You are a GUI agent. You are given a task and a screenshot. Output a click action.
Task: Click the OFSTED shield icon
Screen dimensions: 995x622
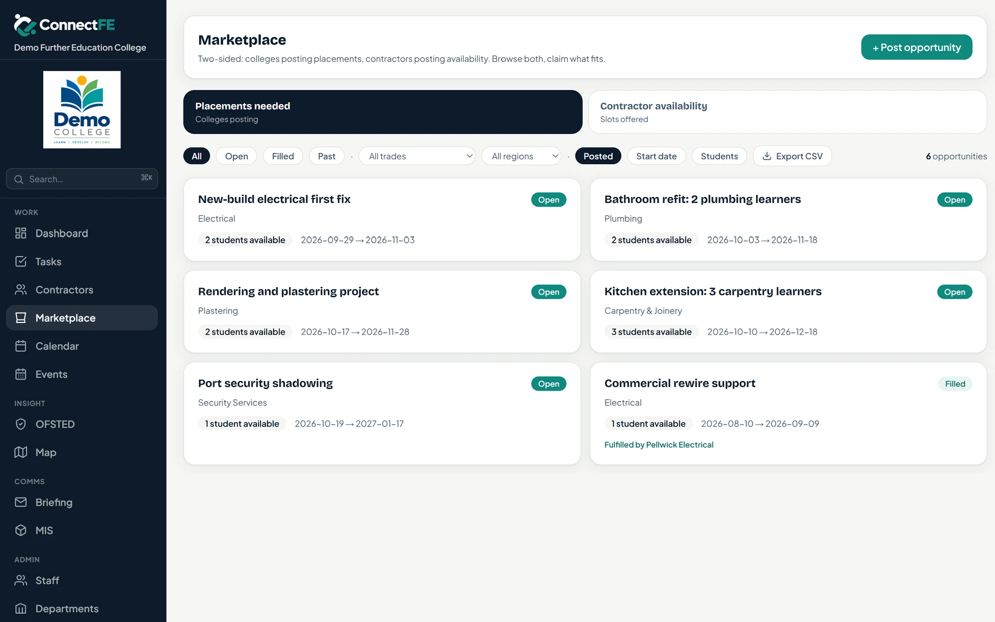20,424
